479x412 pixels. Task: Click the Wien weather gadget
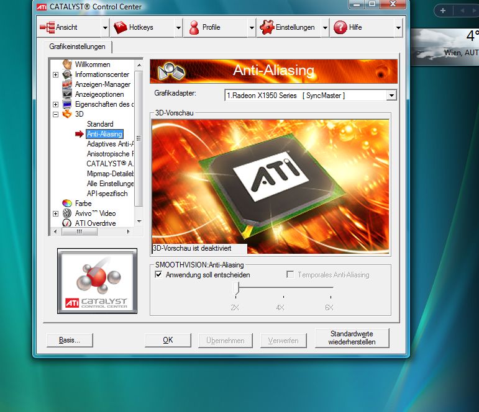coord(445,47)
